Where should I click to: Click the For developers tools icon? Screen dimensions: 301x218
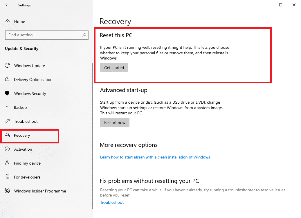pos(7,177)
